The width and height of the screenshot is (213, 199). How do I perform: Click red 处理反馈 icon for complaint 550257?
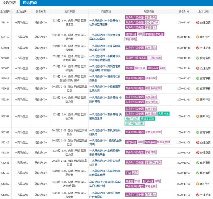(x=197, y=152)
